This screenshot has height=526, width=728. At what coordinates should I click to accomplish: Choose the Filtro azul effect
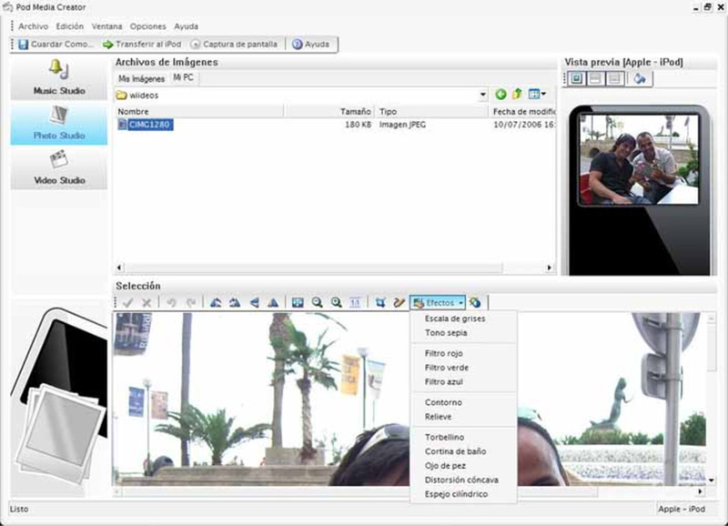tap(444, 382)
